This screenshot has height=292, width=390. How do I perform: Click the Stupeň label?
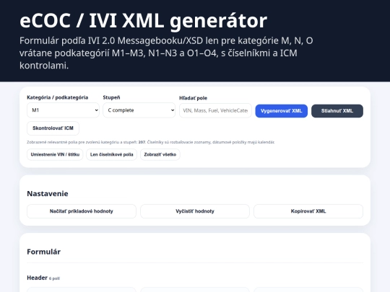111,97
